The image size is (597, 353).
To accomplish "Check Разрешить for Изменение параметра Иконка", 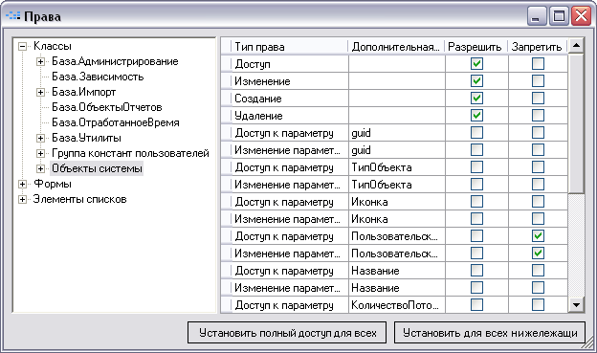I will [476, 219].
